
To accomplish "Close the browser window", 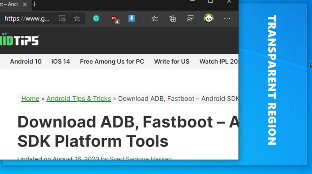I will click(229, 2).
